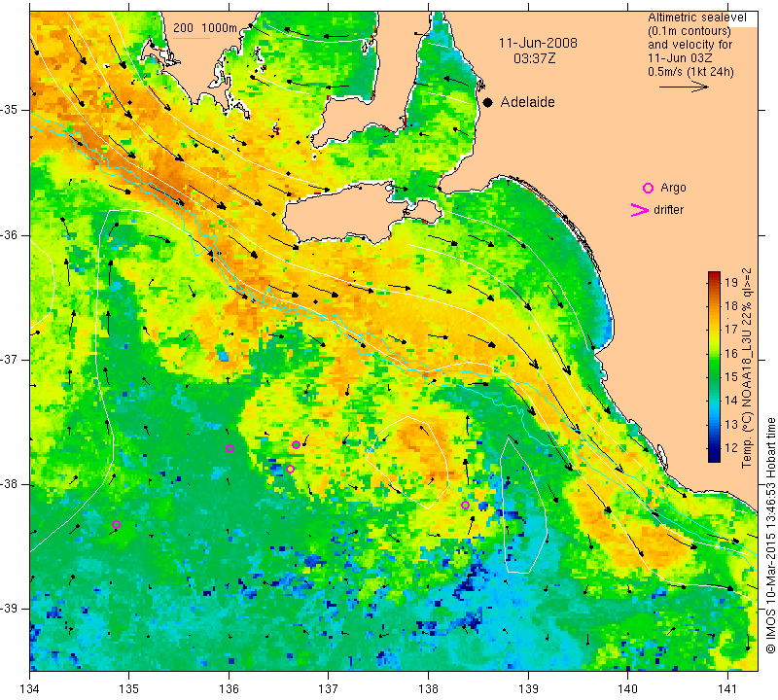Click latitude axis label '-37'
The image size is (778, 700).
point(10,359)
